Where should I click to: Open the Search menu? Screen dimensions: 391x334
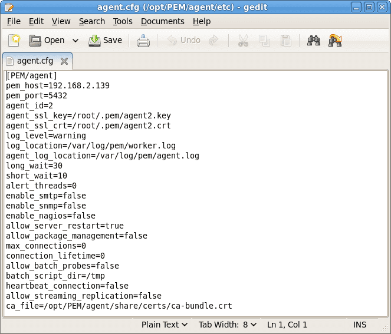91,21
